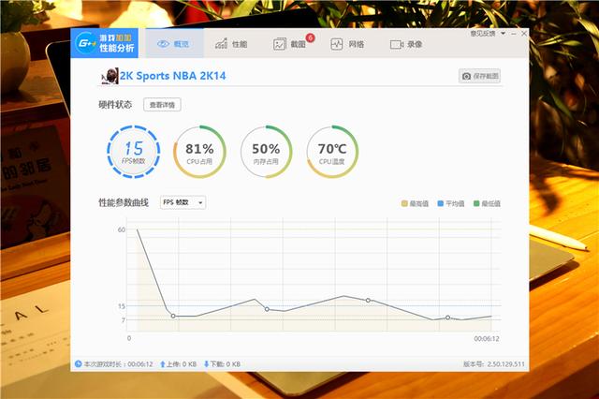
Task: Click the 保存截图 save screenshot button
Action: pyautogui.click(x=479, y=76)
